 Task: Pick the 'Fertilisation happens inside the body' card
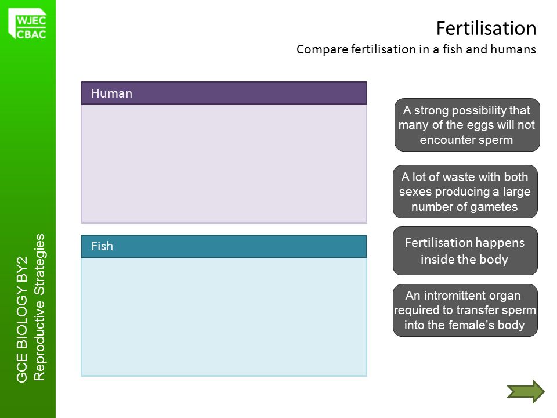pos(465,251)
